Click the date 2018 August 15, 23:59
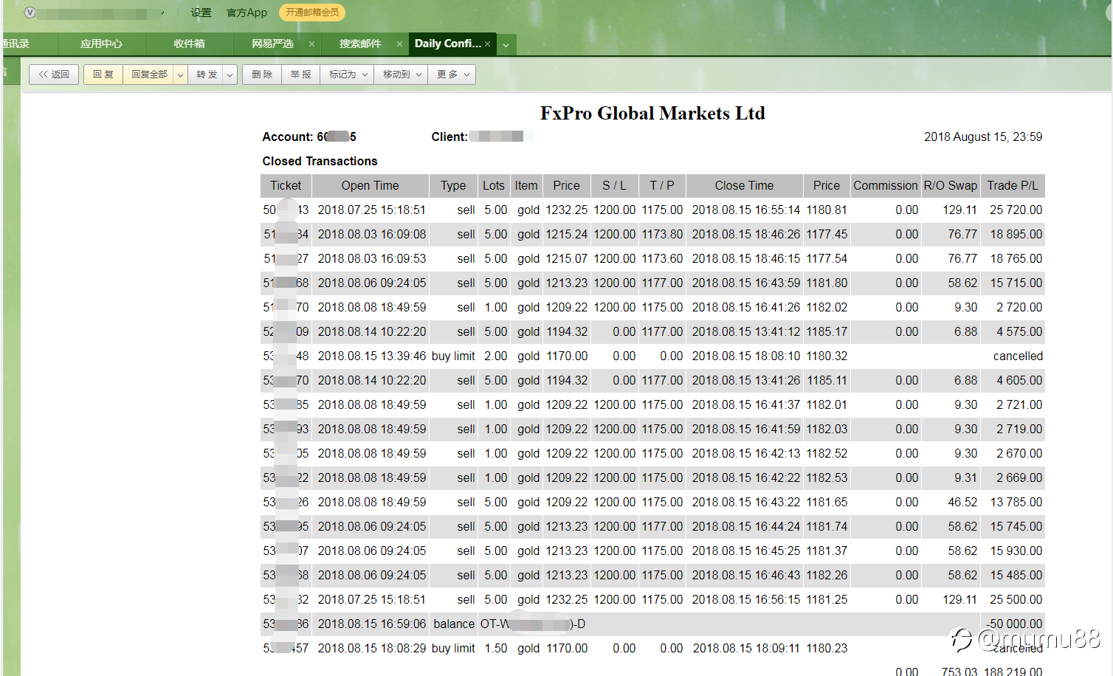The width and height of the screenshot is (1113, 676). coord(983,137)
